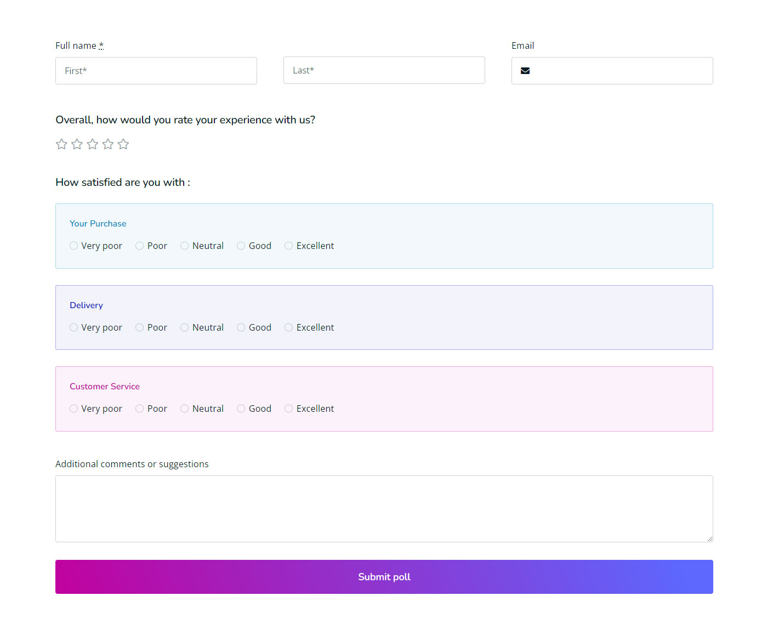Image resolution: width=773 pixels, height=641 pixels.
Task: Click 'Additional comments or suggestions' label
Action: (132, 464)
